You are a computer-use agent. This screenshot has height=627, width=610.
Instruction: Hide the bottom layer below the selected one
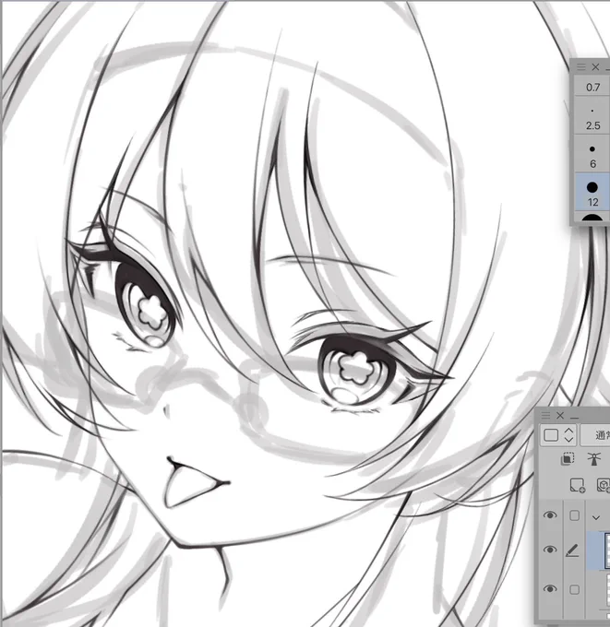(x=550, y=588)
